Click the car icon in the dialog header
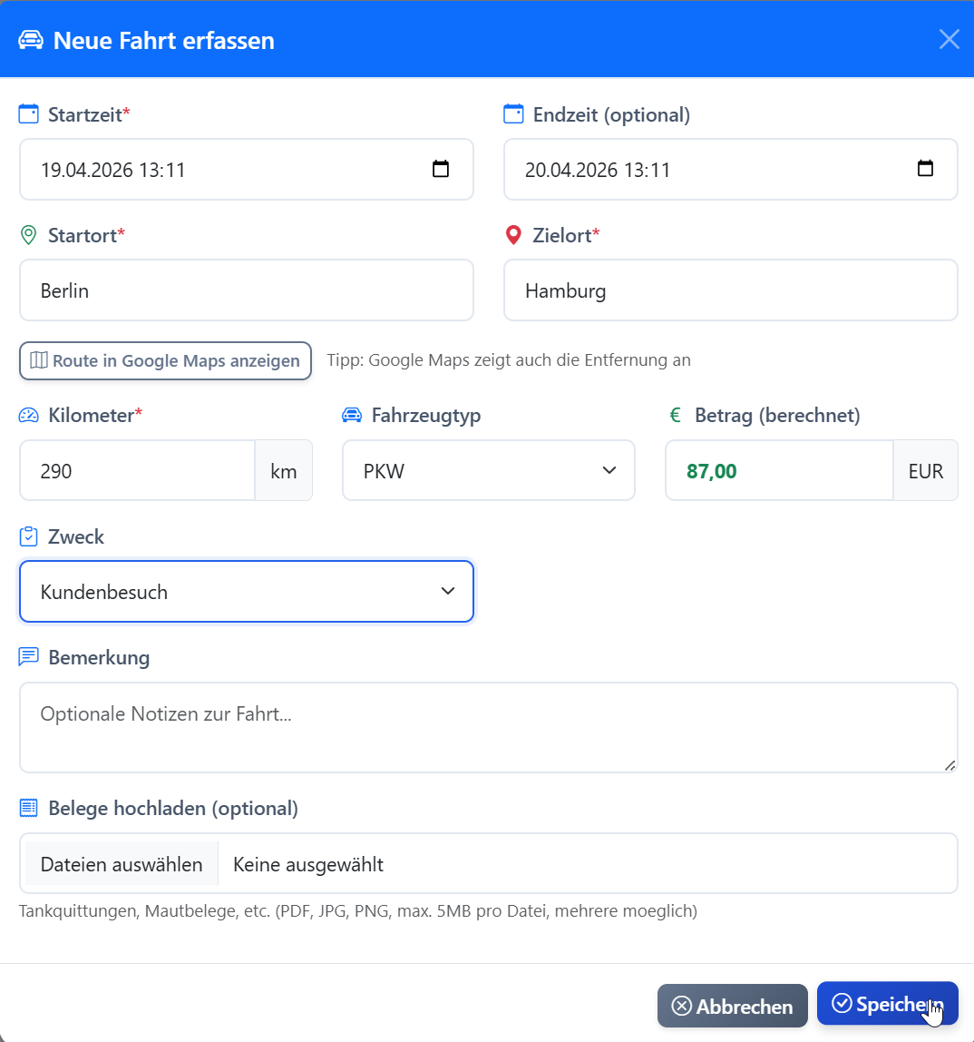 click(x=31, y=41)
